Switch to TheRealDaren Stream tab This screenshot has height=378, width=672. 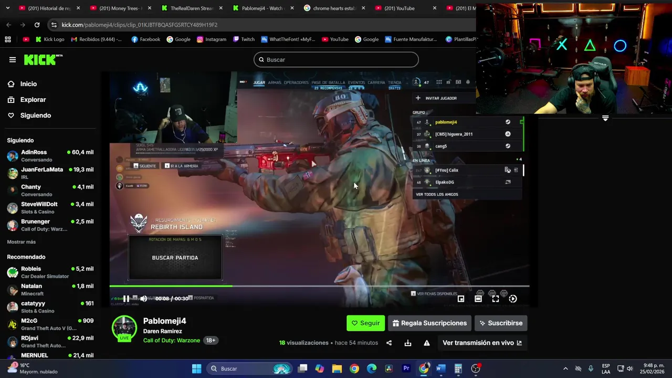(x=191, y=8)
